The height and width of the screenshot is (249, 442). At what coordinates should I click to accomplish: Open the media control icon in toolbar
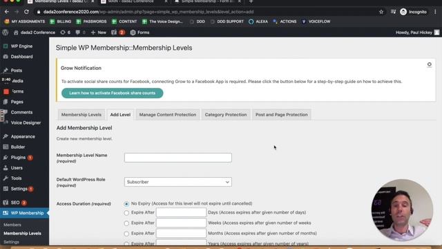[x=393, y=12]
